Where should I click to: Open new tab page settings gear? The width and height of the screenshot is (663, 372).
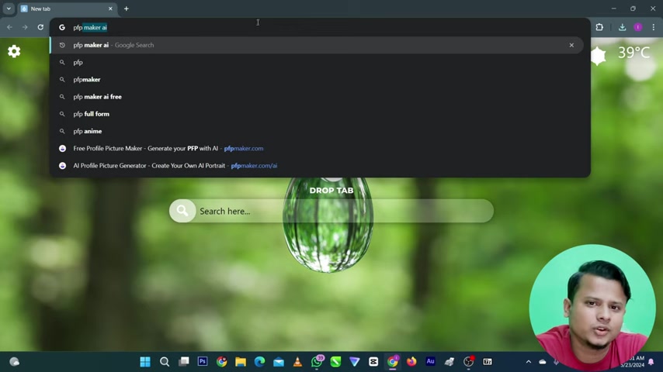pyautogui.click(x=14, y=51)
